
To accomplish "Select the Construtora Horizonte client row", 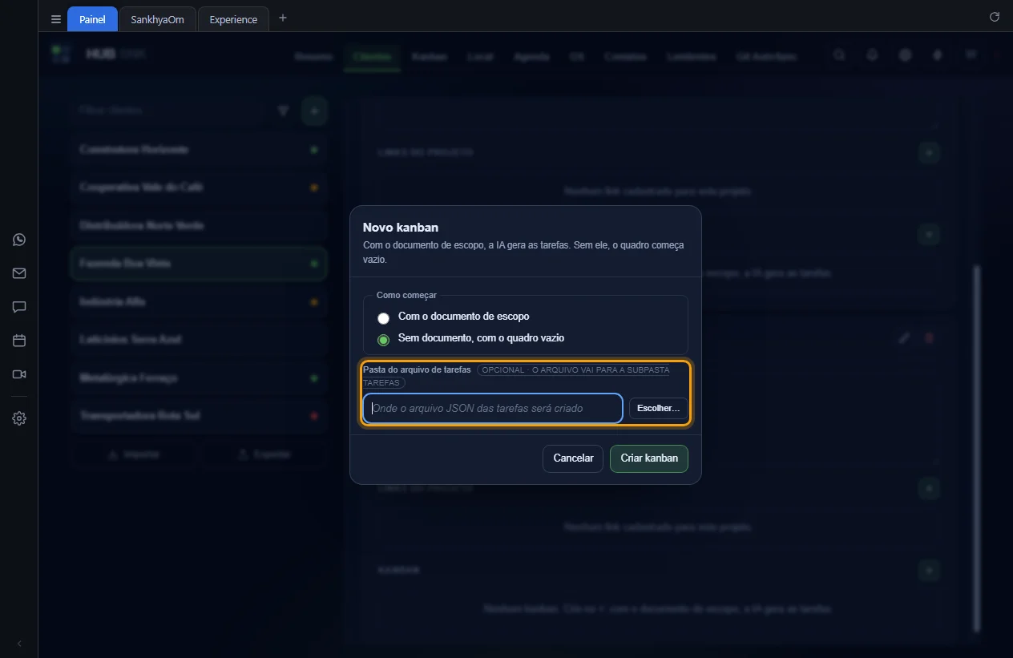I will [x=199, y=150].
